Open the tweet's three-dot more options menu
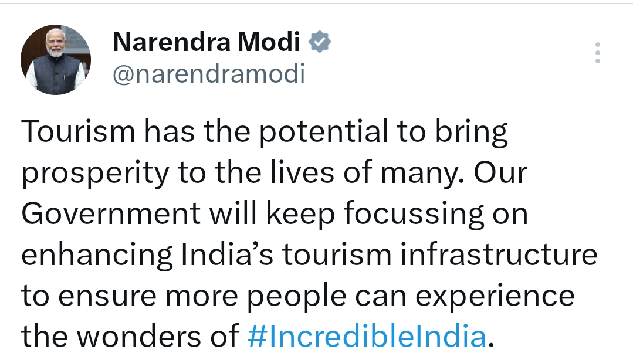The image size is (633, 353). 597,53
